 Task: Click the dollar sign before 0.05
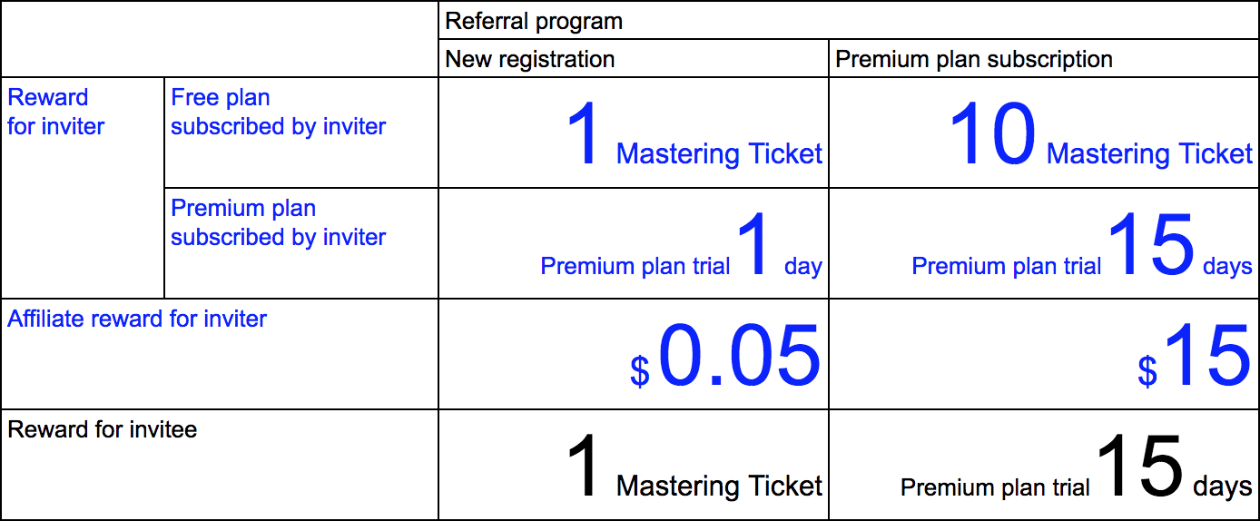click(640, 371)
